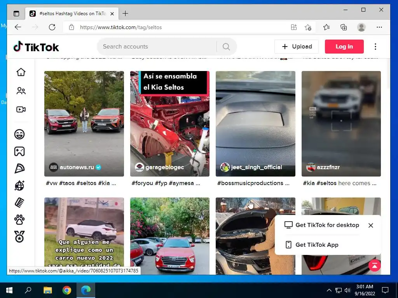Open the red Hyundai parking lot video
This screenshot has width=398, height=298.
click(170, 236)
